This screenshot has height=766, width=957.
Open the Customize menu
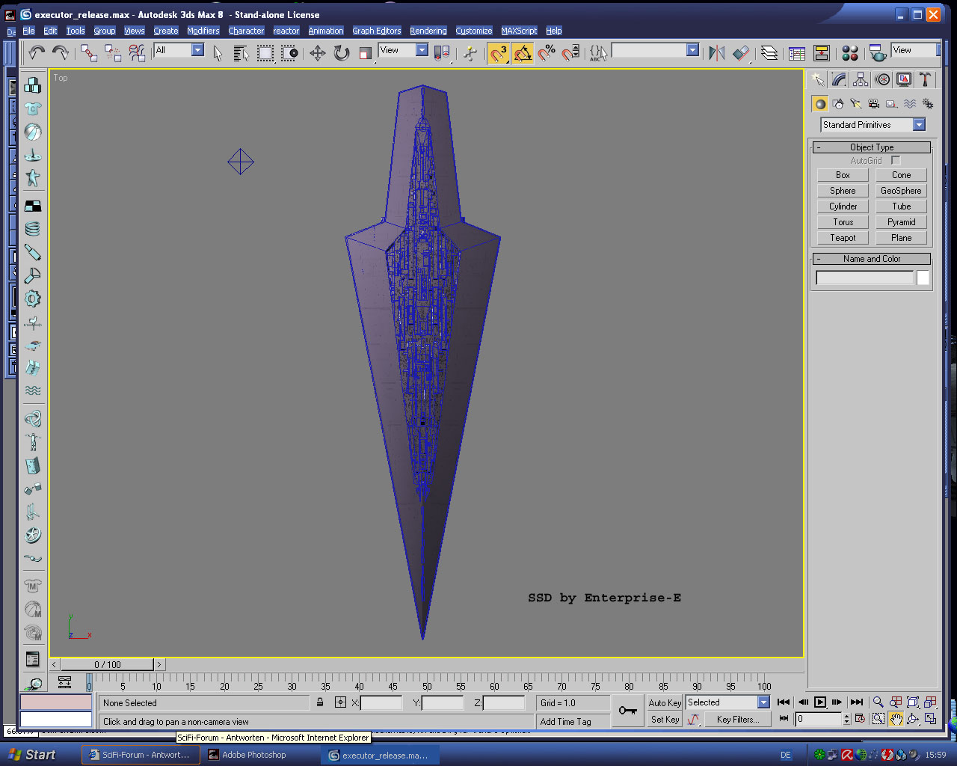pyautogui.click(x=474, y=31)
